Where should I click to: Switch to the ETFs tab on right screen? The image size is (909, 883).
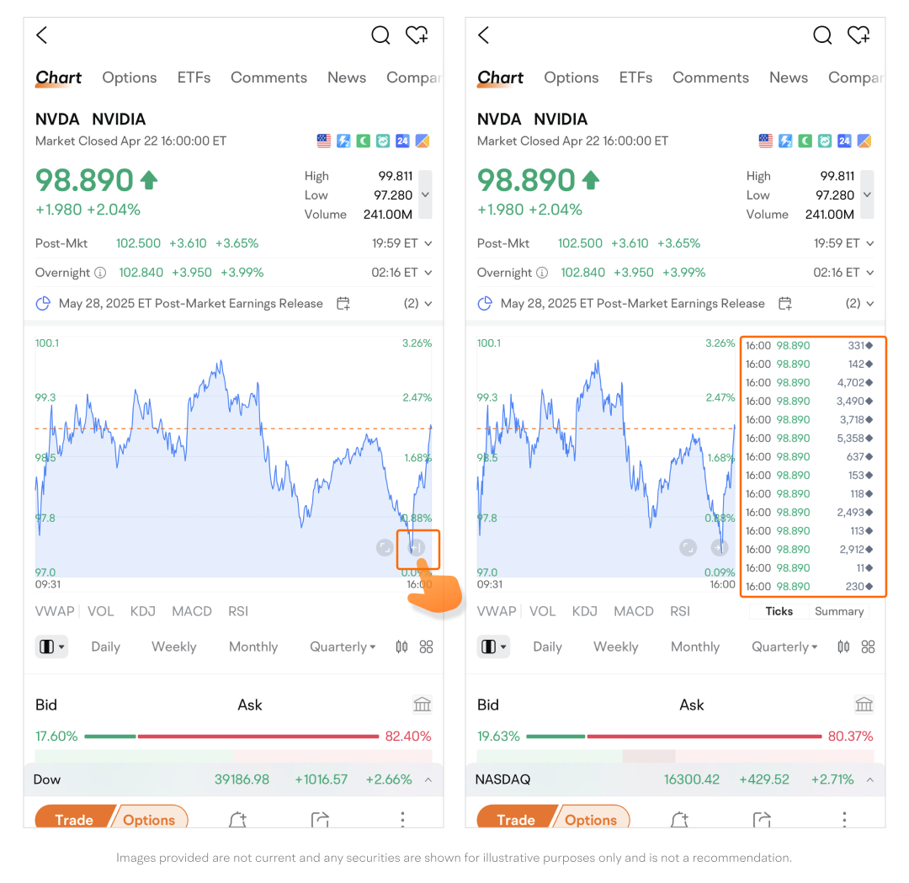point(635,77)
